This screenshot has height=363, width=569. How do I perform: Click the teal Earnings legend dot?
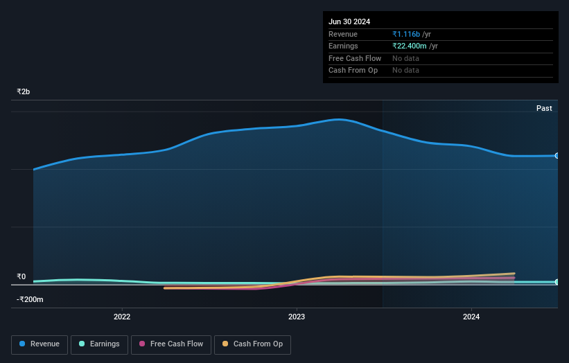82,344
